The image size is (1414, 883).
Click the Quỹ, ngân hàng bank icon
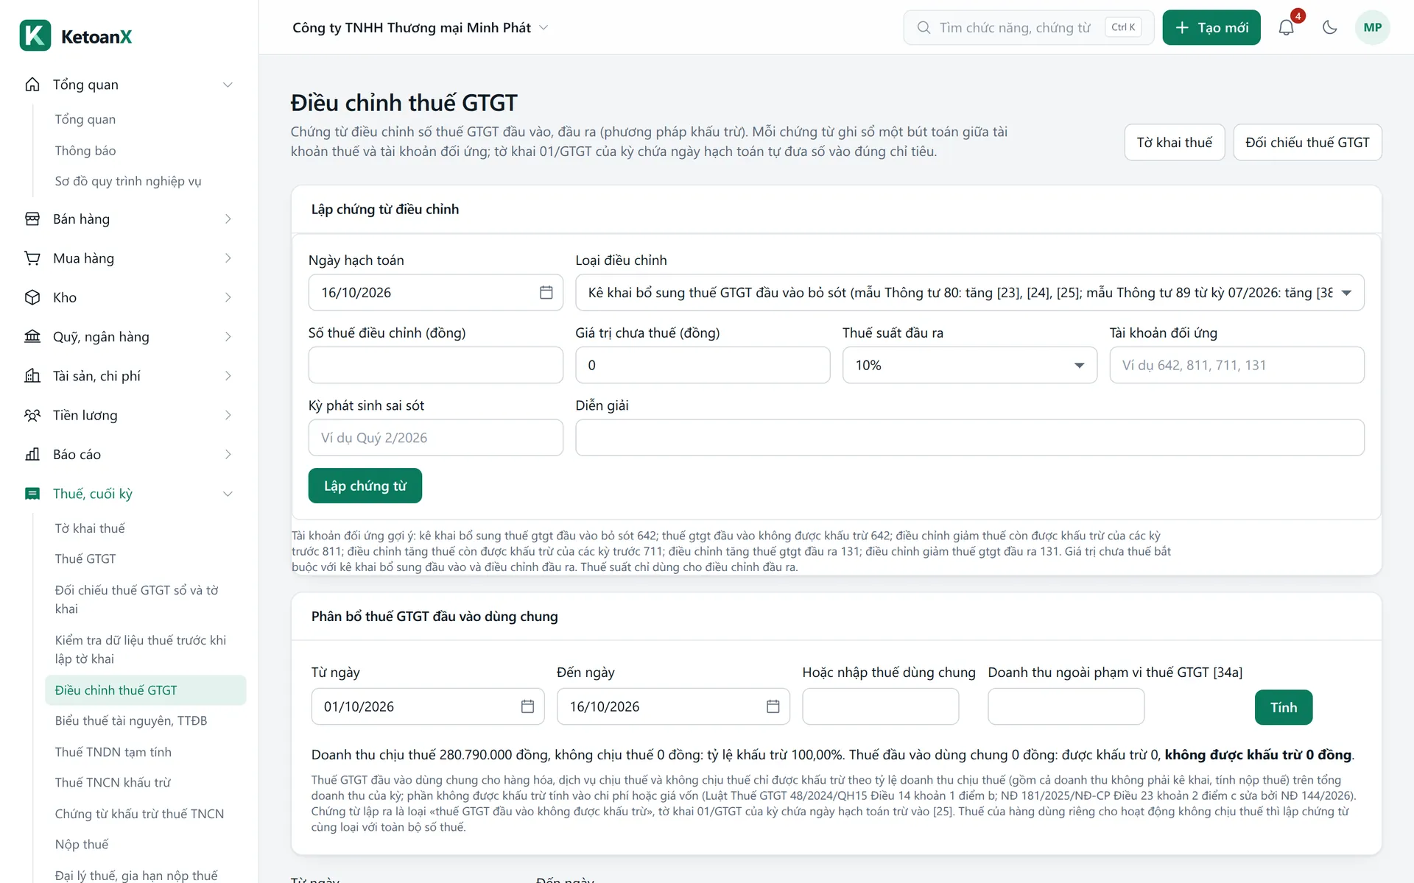tap(32, 337)
